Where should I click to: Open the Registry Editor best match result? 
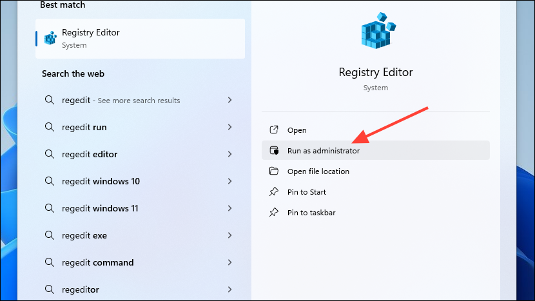[141, 39]
